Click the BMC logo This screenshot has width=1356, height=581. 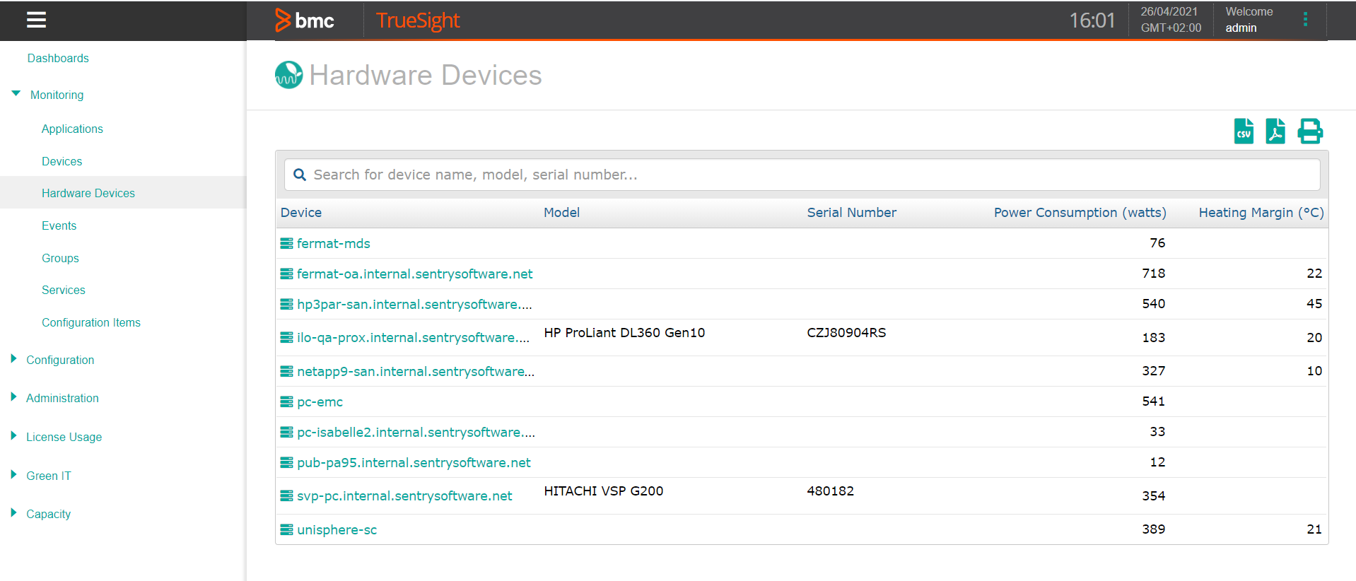coord(304,20)
